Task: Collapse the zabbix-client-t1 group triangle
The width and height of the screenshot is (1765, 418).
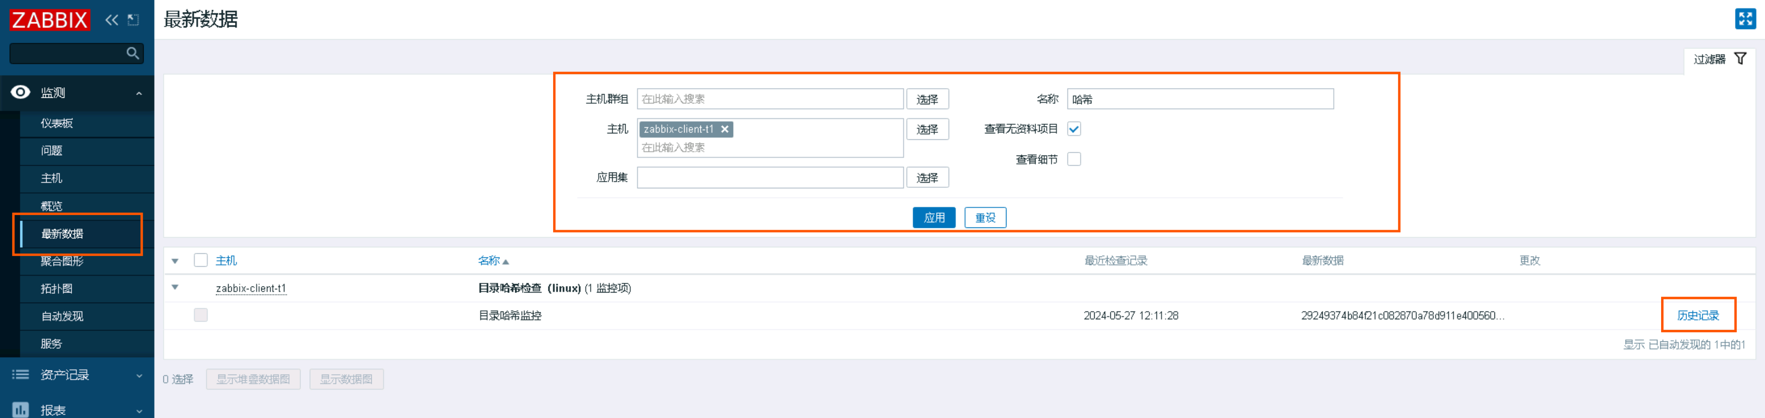Action: (x=175, y=287)
